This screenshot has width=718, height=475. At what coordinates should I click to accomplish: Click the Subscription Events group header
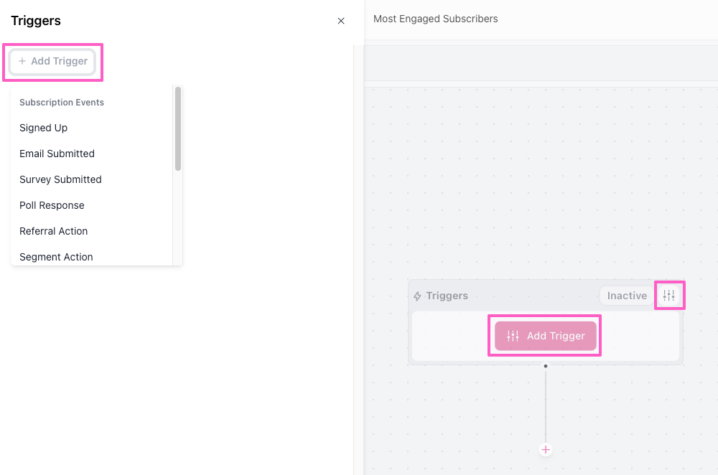tap(62, 103)
